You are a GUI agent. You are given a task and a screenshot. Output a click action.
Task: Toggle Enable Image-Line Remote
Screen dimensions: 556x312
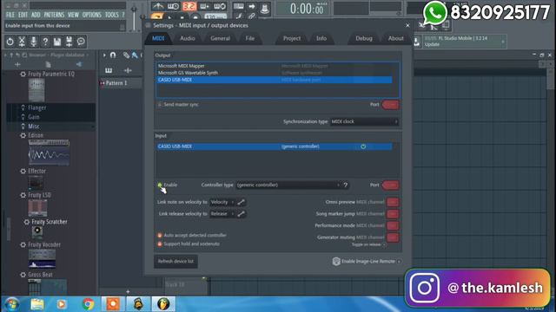[367, 262]
